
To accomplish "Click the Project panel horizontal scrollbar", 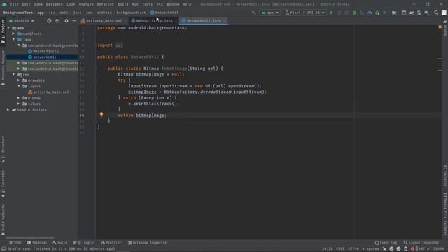I will click(x=30, y=238).
